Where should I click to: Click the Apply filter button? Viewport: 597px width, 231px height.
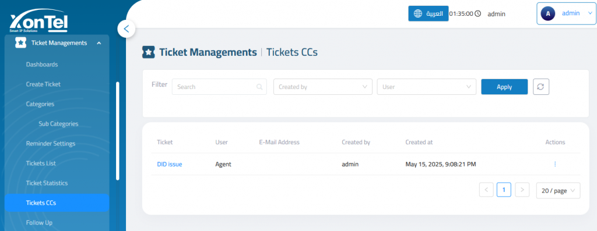tap(504, 87)
